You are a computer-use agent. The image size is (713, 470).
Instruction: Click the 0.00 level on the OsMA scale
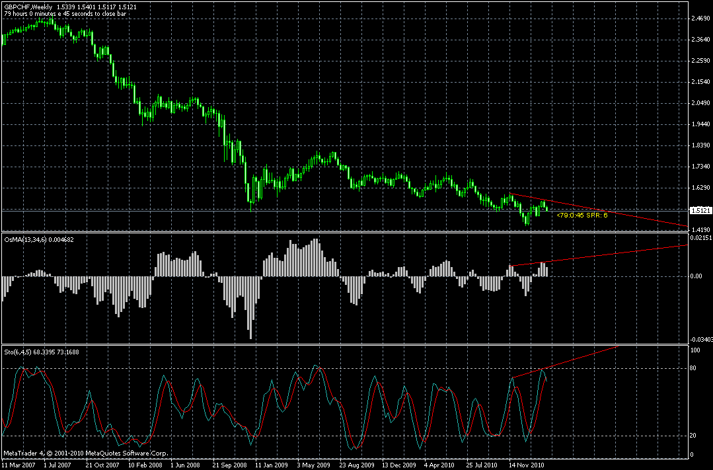(696, 276)
